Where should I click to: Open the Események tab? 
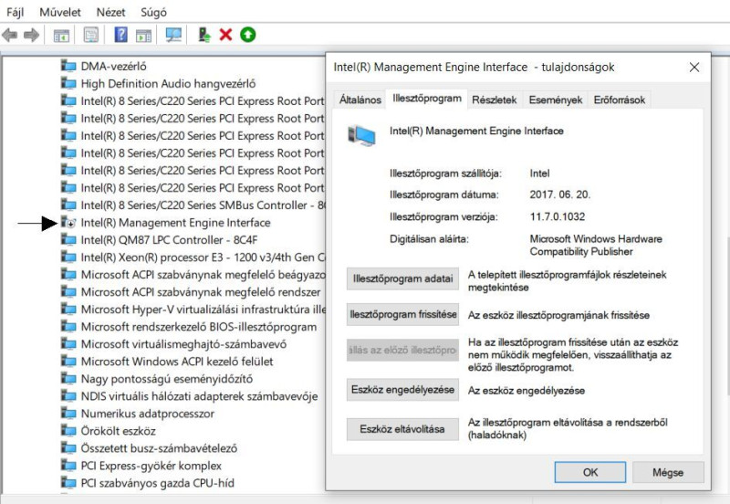(x=556, y=100)
